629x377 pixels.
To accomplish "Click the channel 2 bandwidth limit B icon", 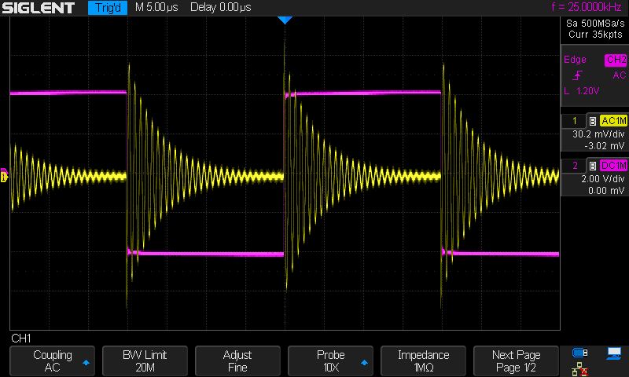I will 592,165.
